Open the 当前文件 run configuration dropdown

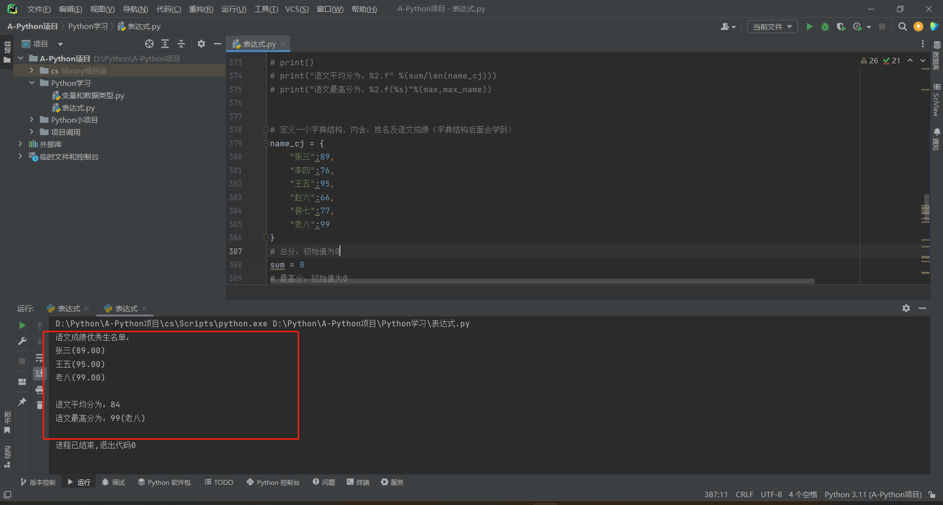(772, 27)
